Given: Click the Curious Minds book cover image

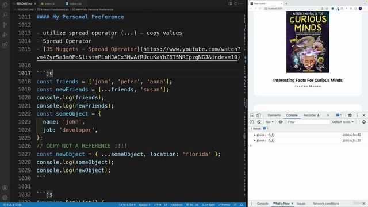Looking at the screenshot, I should [308, 42].
